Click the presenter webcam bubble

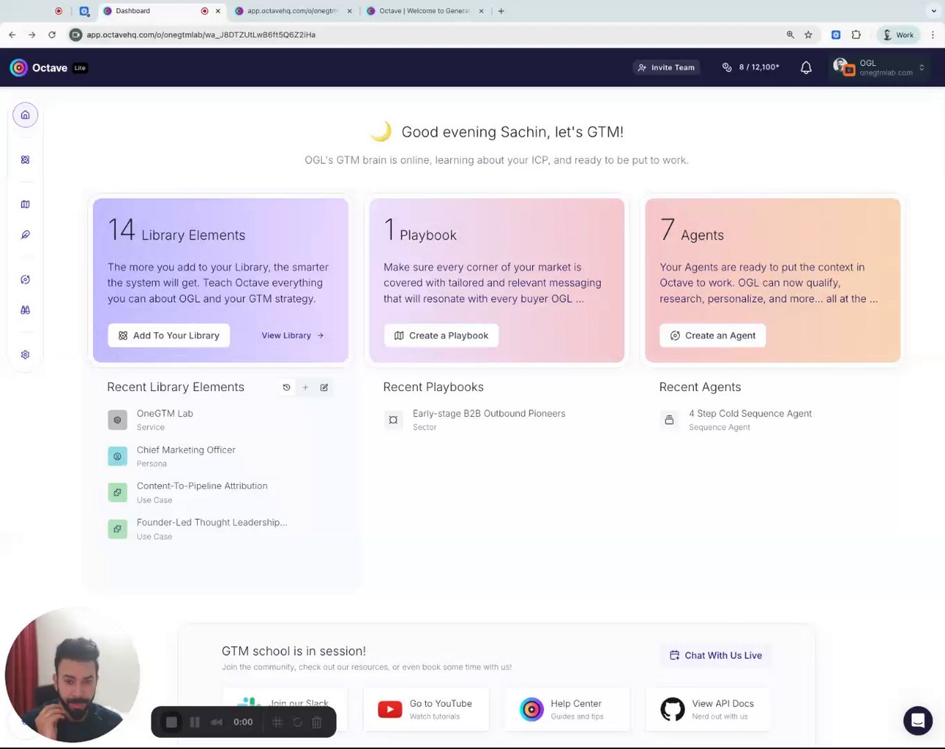(x=72, y=674)
